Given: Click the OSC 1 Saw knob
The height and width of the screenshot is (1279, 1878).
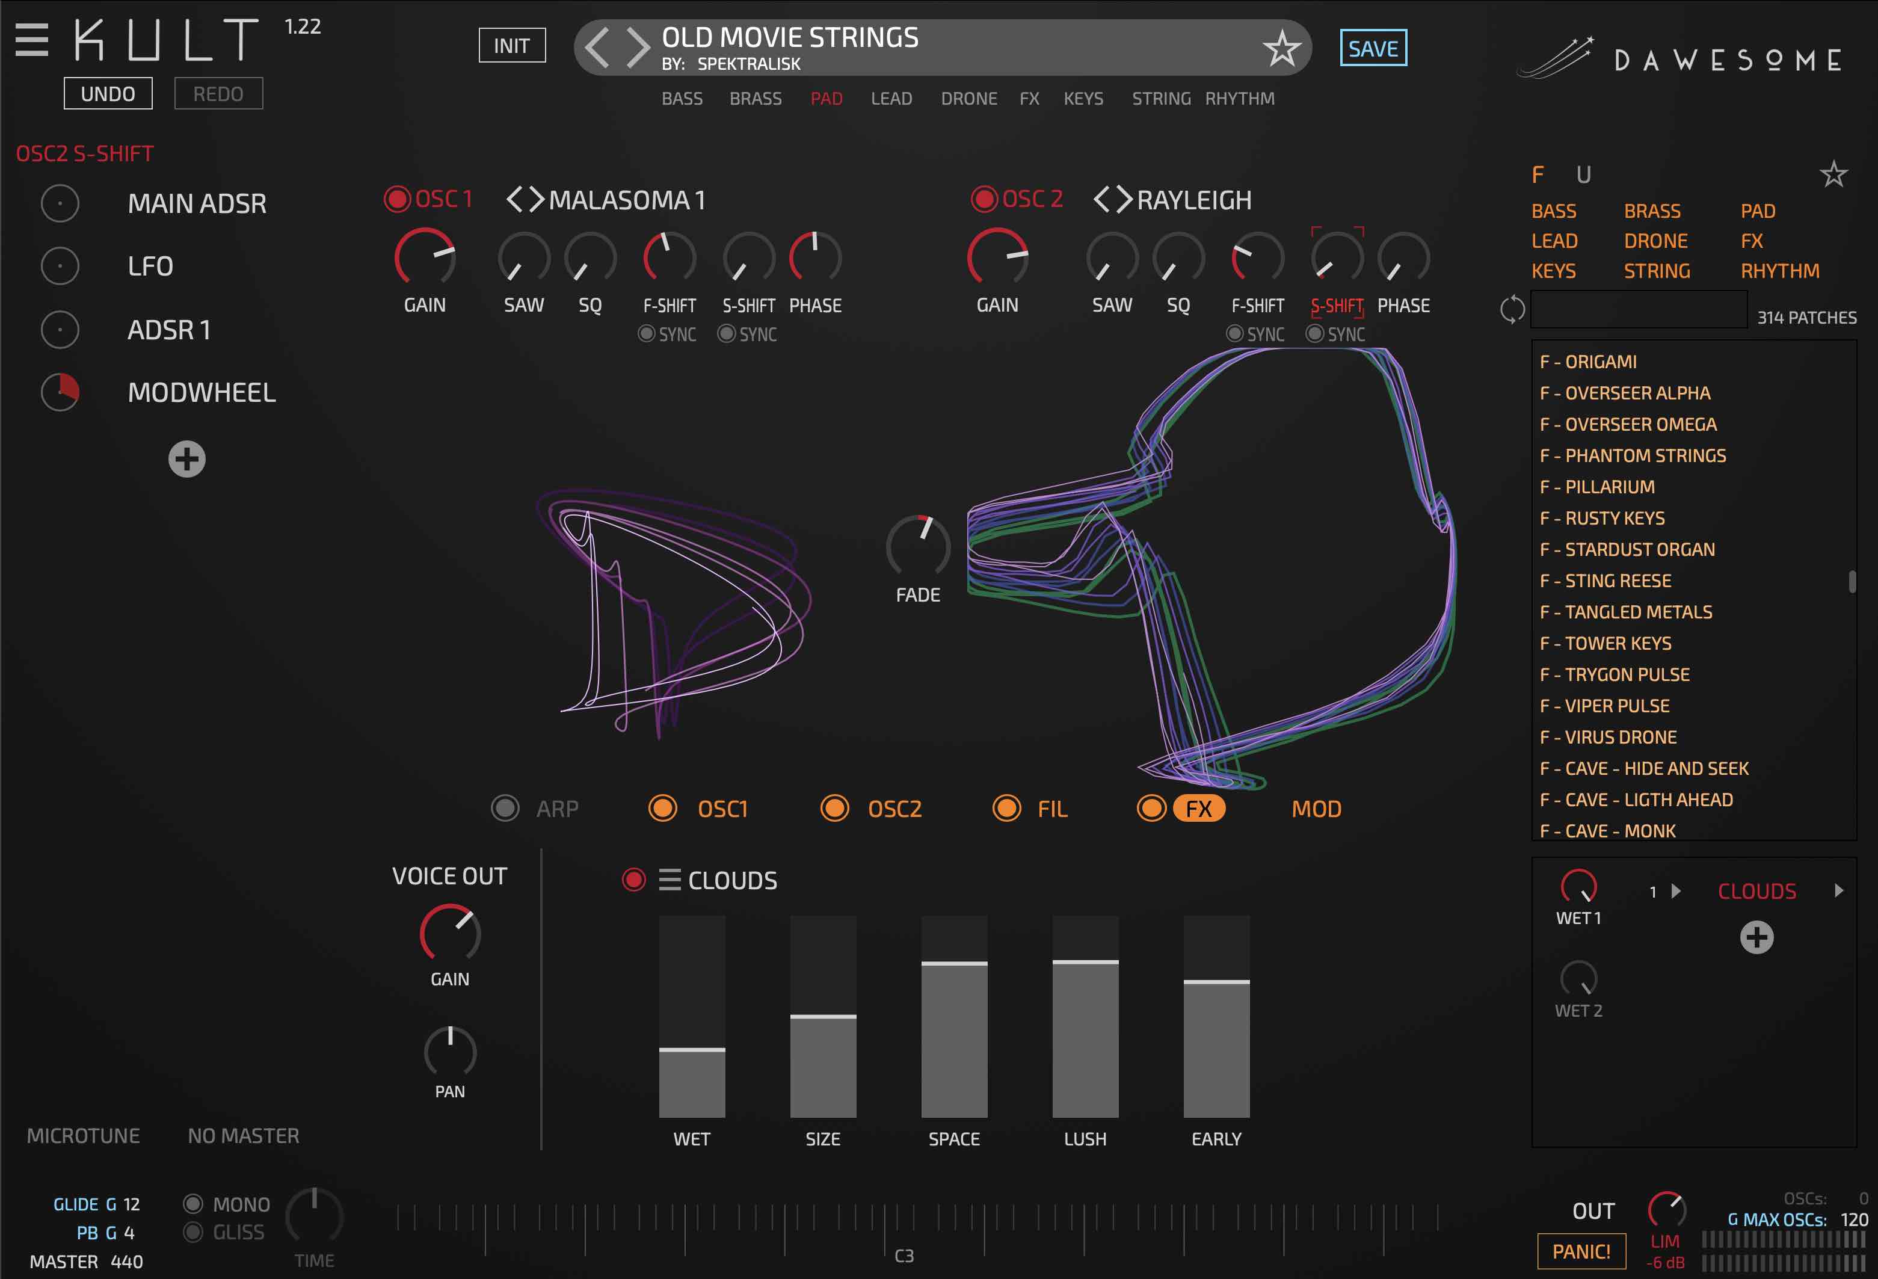Looking at the screenshot, I should (x=524, y=257).
